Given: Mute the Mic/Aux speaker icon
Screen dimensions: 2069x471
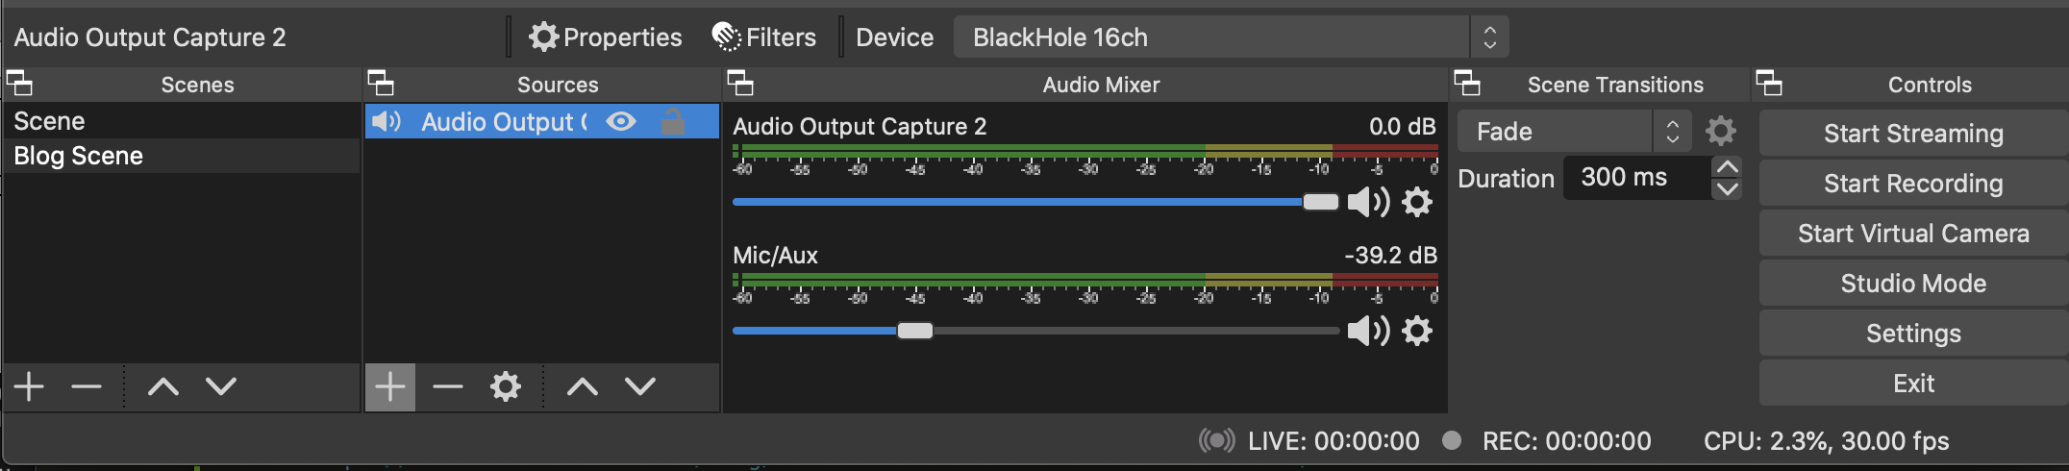Looking at the screenshot, I should click(1368, 331).
